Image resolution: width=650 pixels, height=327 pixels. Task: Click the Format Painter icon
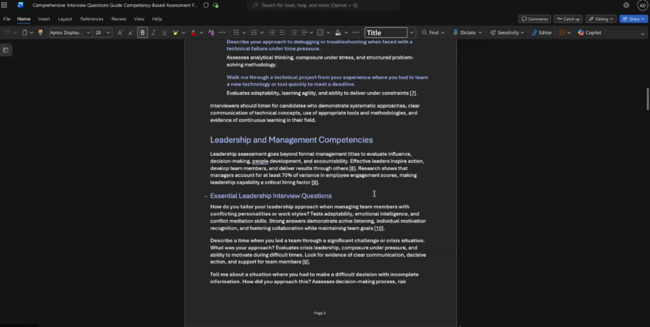tap(41, 32)
